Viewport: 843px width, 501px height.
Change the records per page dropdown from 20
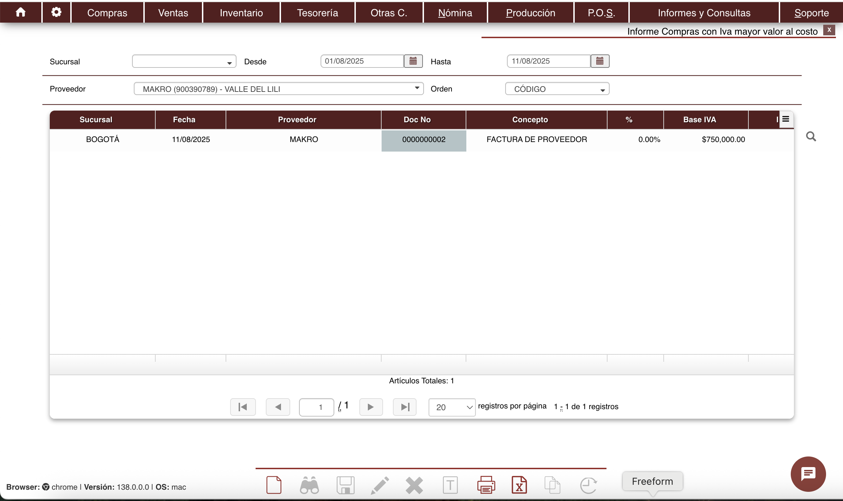(452, 407)
